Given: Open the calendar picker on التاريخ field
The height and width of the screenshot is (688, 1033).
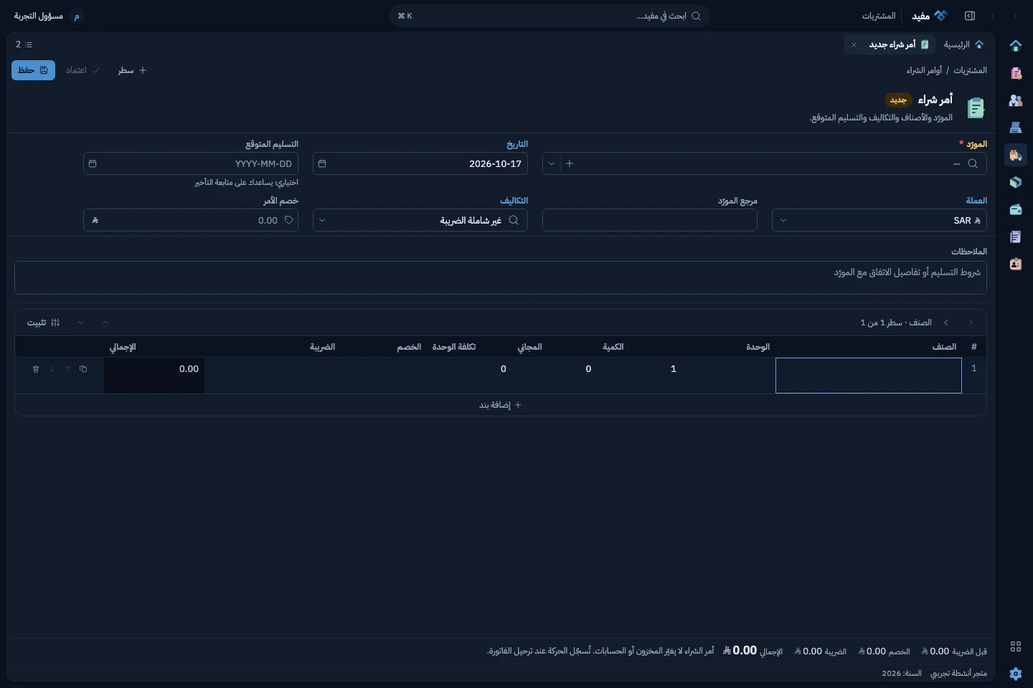Looking at the screenshot, I should [322, 163].
